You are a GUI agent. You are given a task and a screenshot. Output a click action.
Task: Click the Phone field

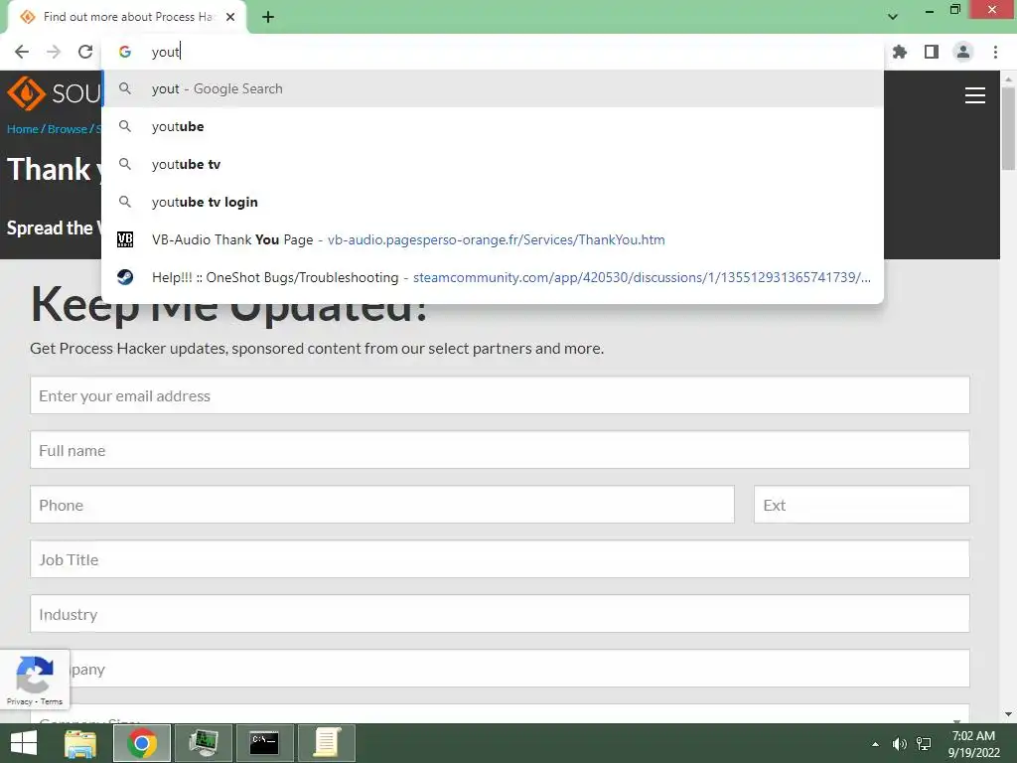click(382, 504)
